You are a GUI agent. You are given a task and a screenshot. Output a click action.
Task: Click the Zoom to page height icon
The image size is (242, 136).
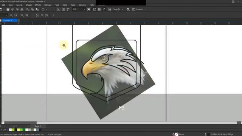47,15
